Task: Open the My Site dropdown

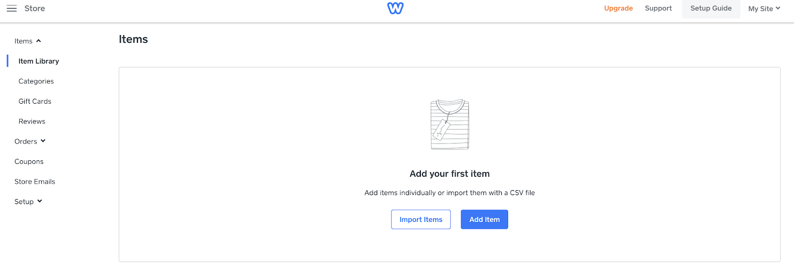Action: pos(764,8)
